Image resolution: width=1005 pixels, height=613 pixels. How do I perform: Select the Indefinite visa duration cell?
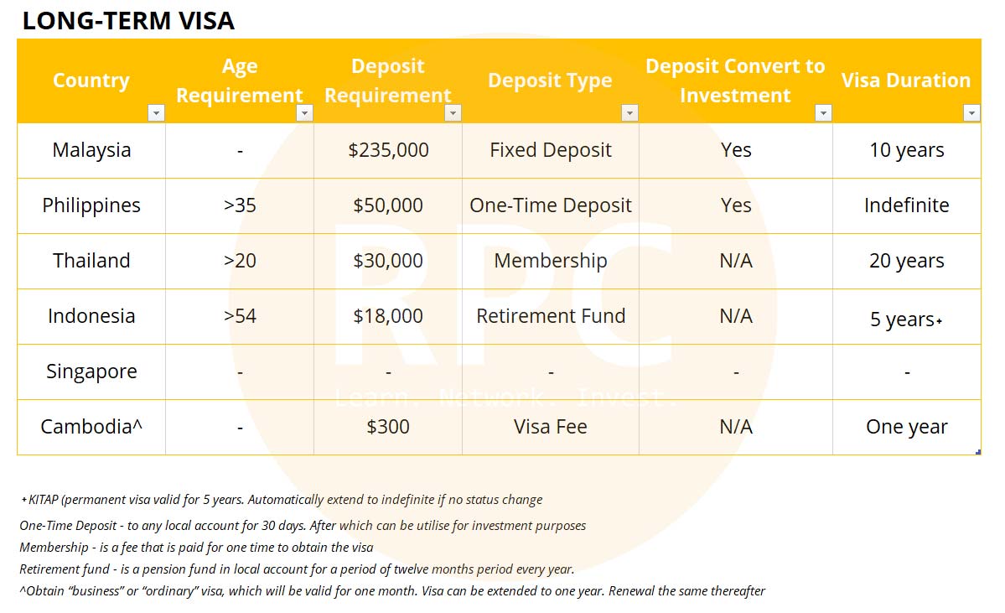(906, 205)
